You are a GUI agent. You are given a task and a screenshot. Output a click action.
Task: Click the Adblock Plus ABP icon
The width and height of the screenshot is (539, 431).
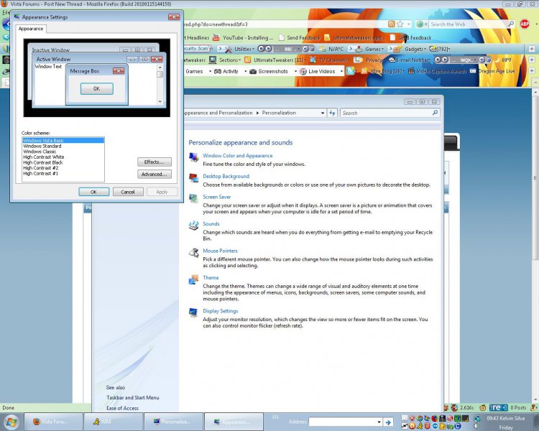tap(525, 24)
